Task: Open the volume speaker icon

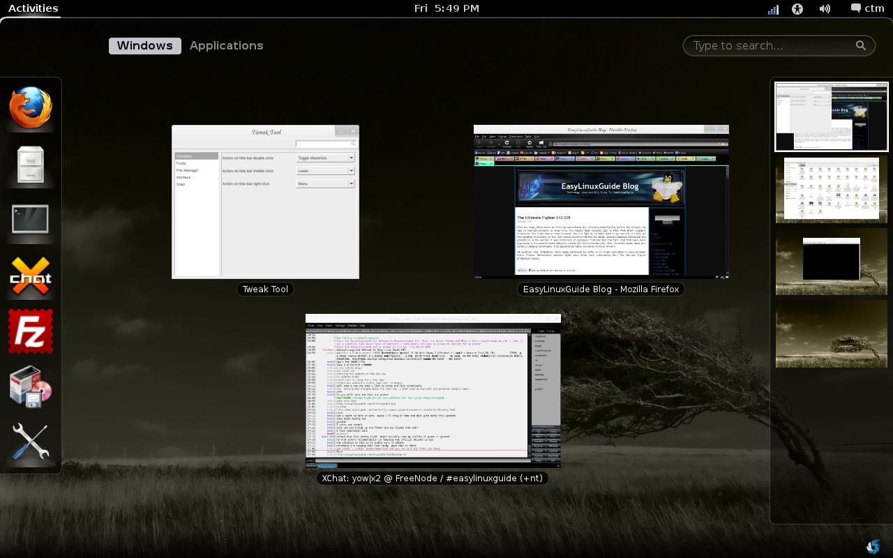Action: click(825, 9)
